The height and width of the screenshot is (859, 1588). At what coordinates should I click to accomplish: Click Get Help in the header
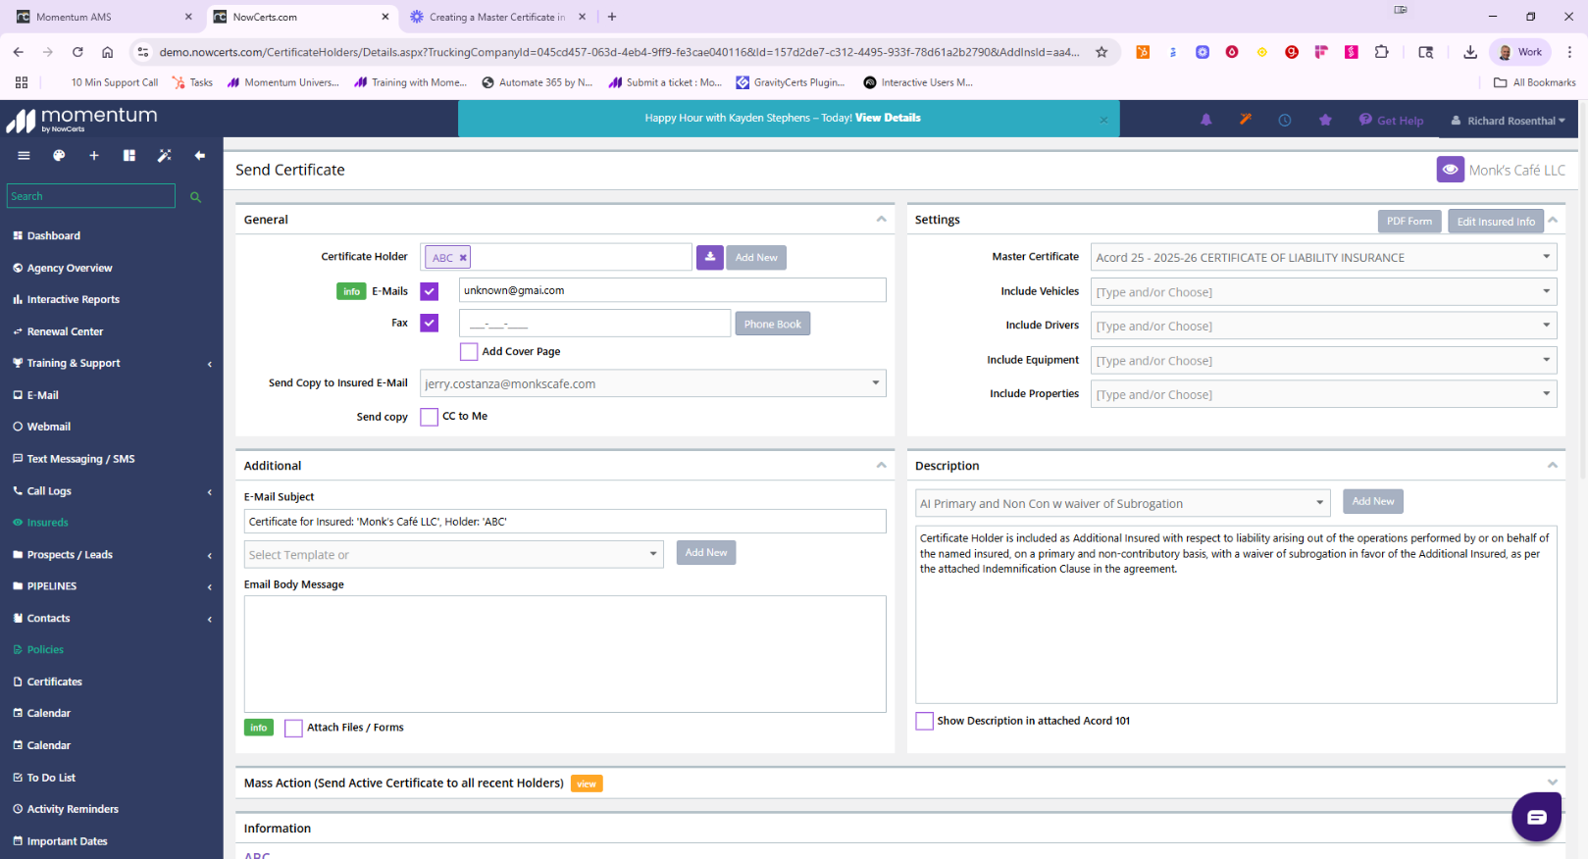pyautogui.click(x=1391, y=120)
